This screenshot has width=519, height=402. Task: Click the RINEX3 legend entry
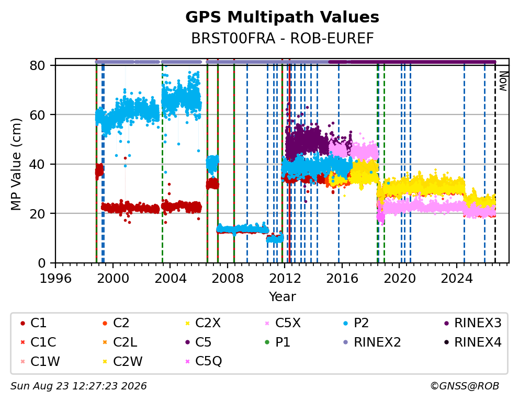click(x=472, y=323)
